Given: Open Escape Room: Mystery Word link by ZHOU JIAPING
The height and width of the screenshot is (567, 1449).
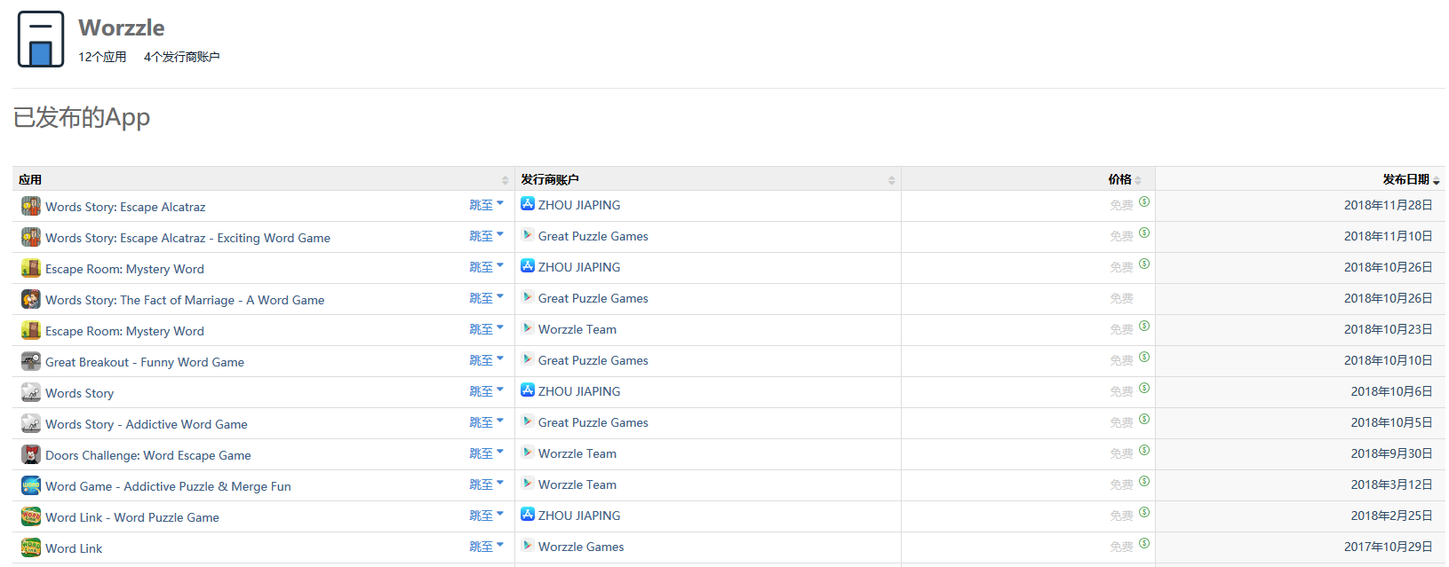Looking at the screenshot, I should click(124, 269).
